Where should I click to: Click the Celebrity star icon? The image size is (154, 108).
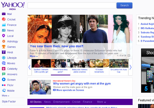[x=4, y=69]
